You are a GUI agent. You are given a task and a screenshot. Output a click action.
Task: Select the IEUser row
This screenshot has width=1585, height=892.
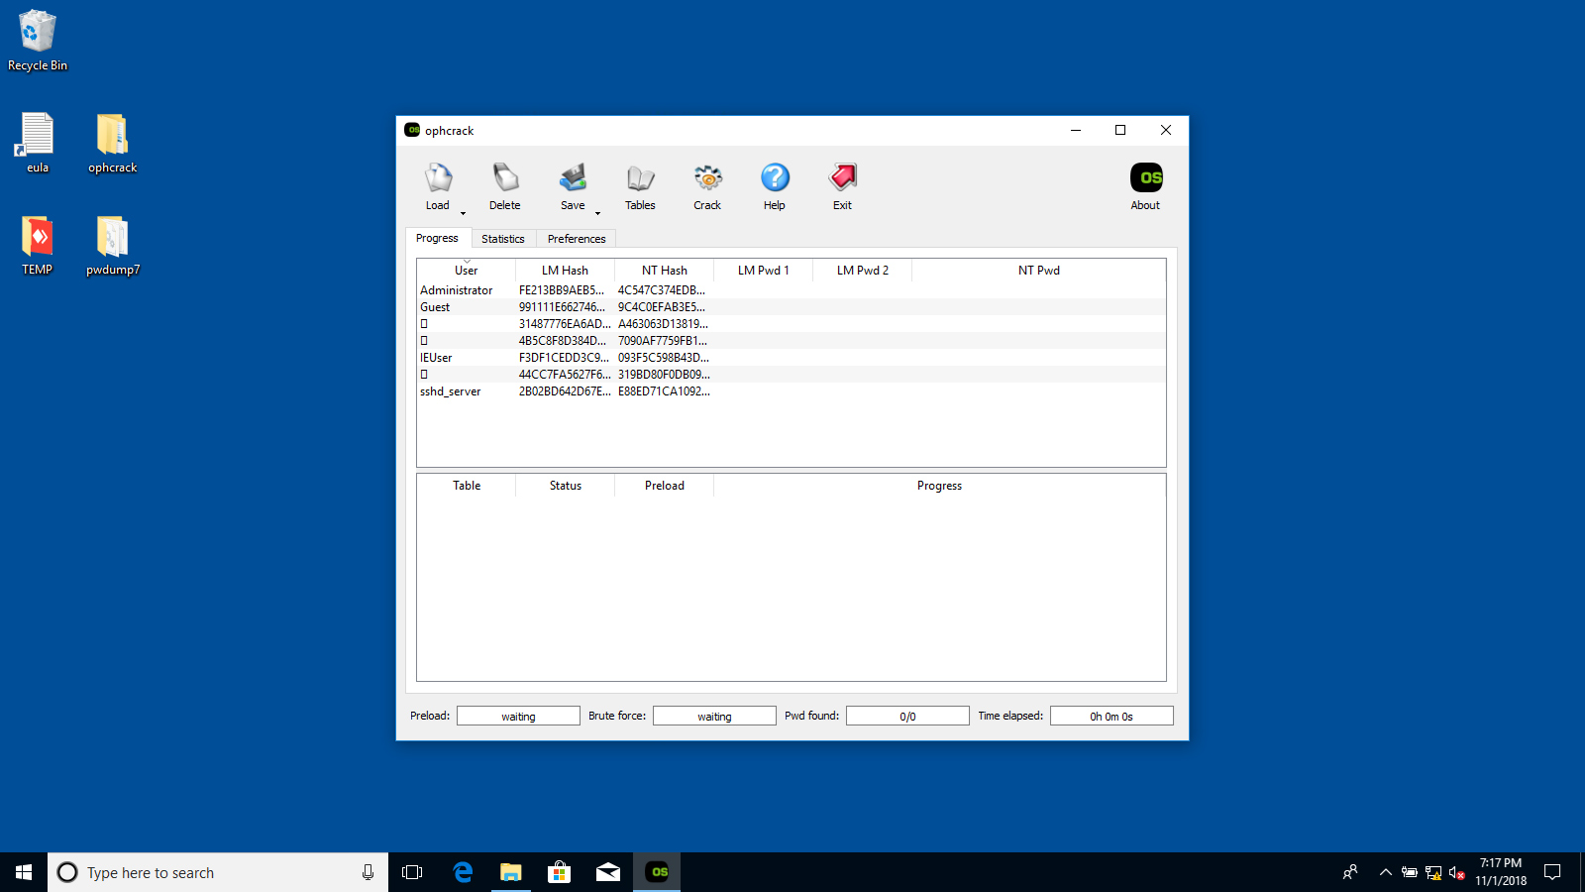pos(791,358)
